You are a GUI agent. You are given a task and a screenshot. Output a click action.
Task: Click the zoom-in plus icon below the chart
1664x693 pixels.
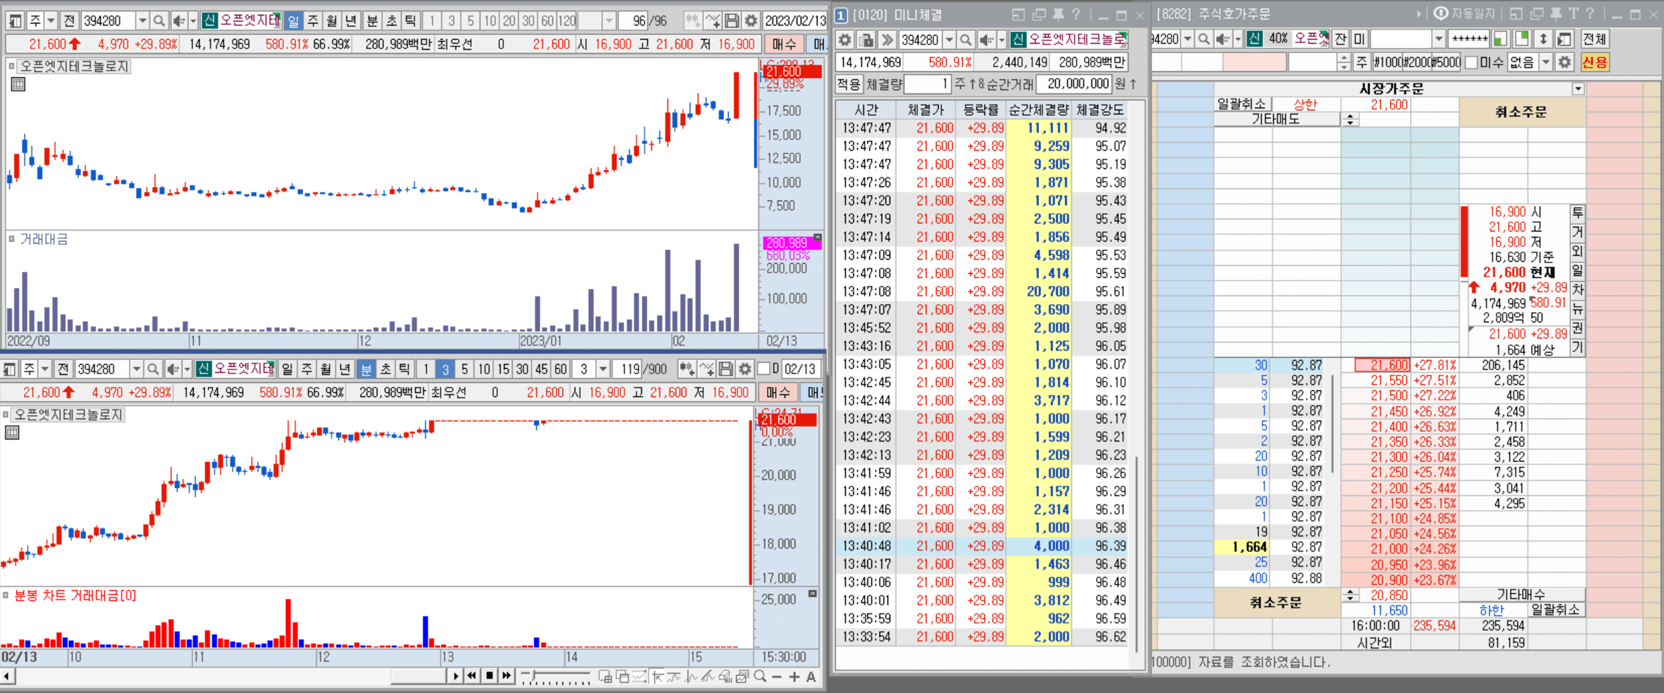[x=794, y=676]
